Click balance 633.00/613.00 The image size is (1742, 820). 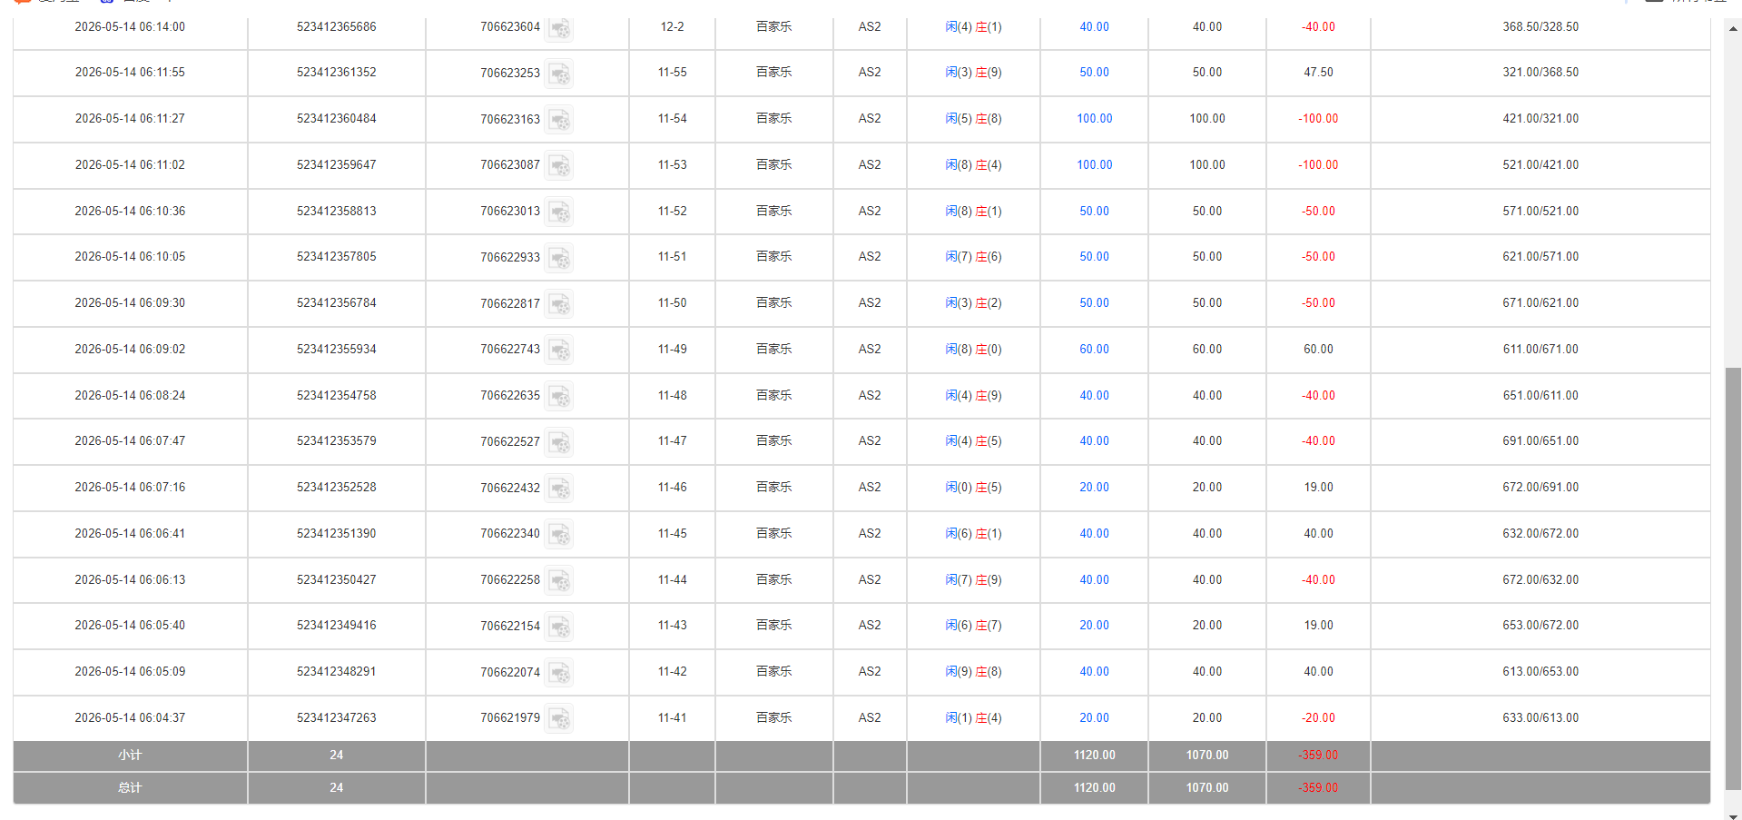(x=1540, y=718)
